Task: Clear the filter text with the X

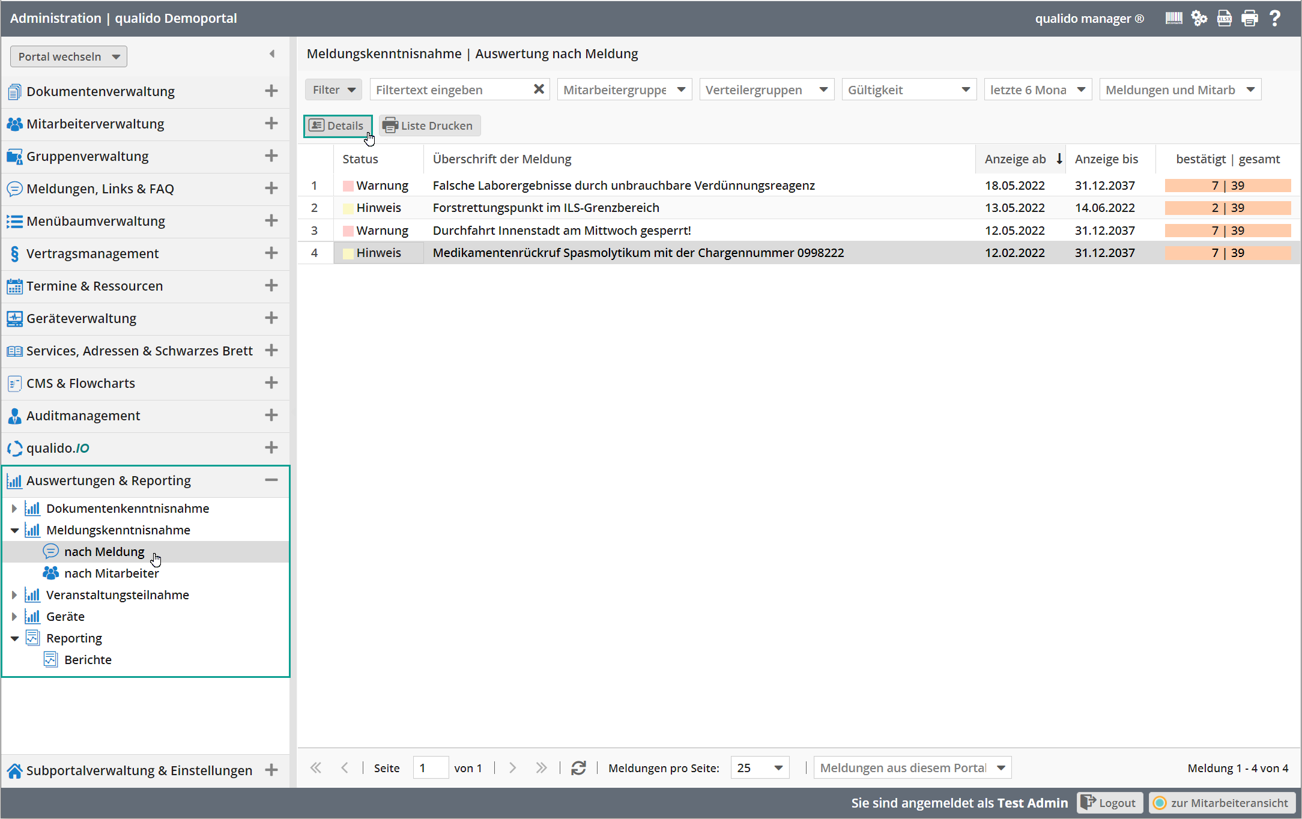Action: pos(539,89)
